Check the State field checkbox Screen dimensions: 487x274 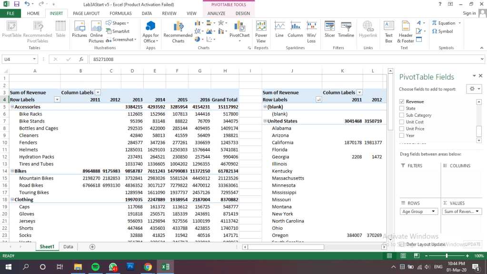point(402,109)
